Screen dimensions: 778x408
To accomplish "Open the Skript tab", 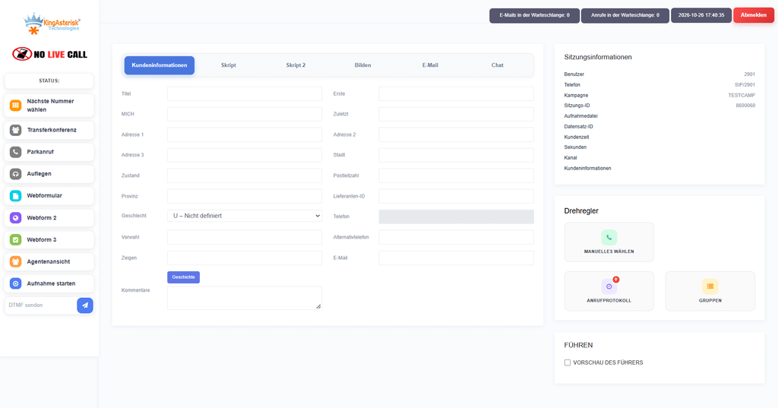I will click(x=228, y=65).
